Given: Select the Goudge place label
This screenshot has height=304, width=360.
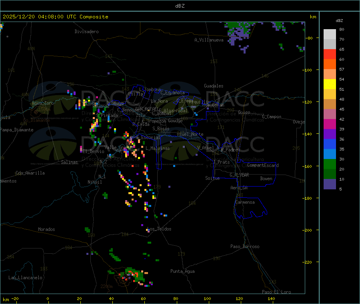Looking at the screenshot, I should pyautogui.click(x=175, y=121).
